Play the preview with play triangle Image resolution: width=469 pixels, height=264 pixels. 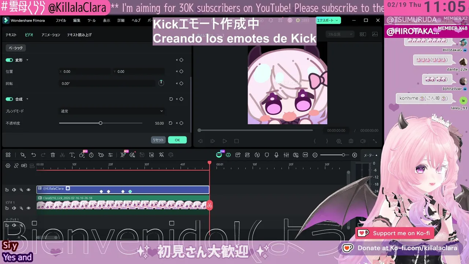point(225,141)
